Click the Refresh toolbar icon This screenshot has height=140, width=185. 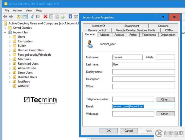click(x=57, y=17)
